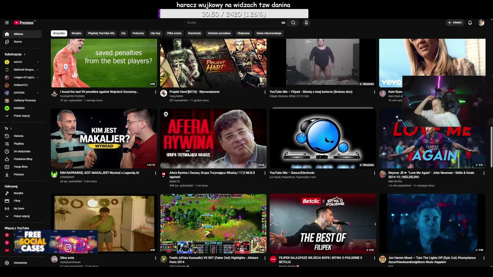Click donation goal progress bar overlay

233,14
